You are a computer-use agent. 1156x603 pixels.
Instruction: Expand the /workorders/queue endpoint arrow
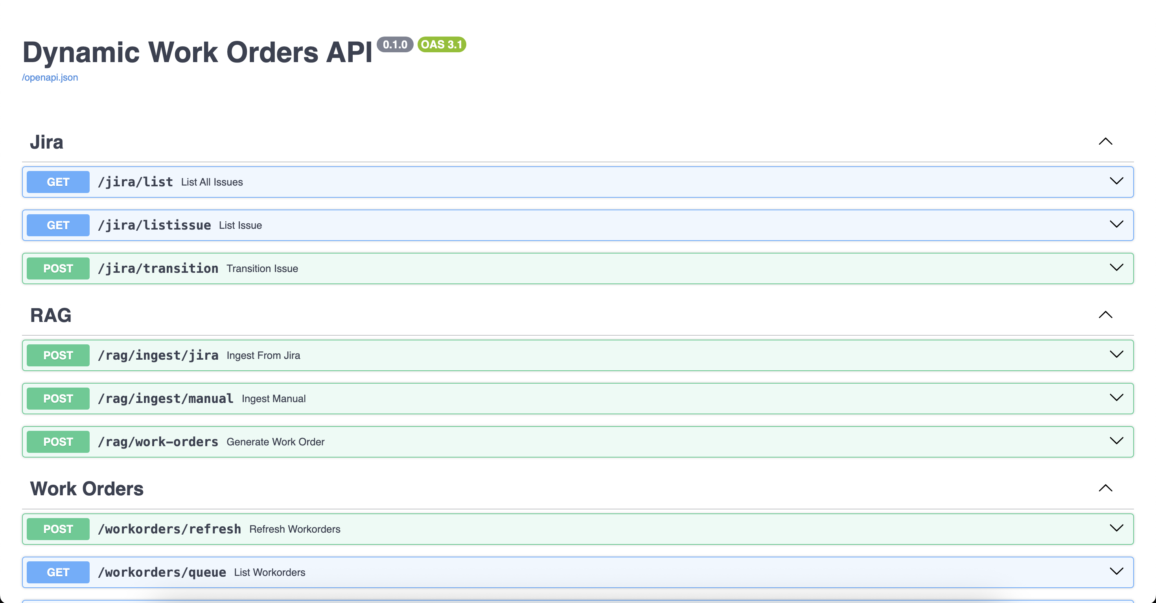1116,572
